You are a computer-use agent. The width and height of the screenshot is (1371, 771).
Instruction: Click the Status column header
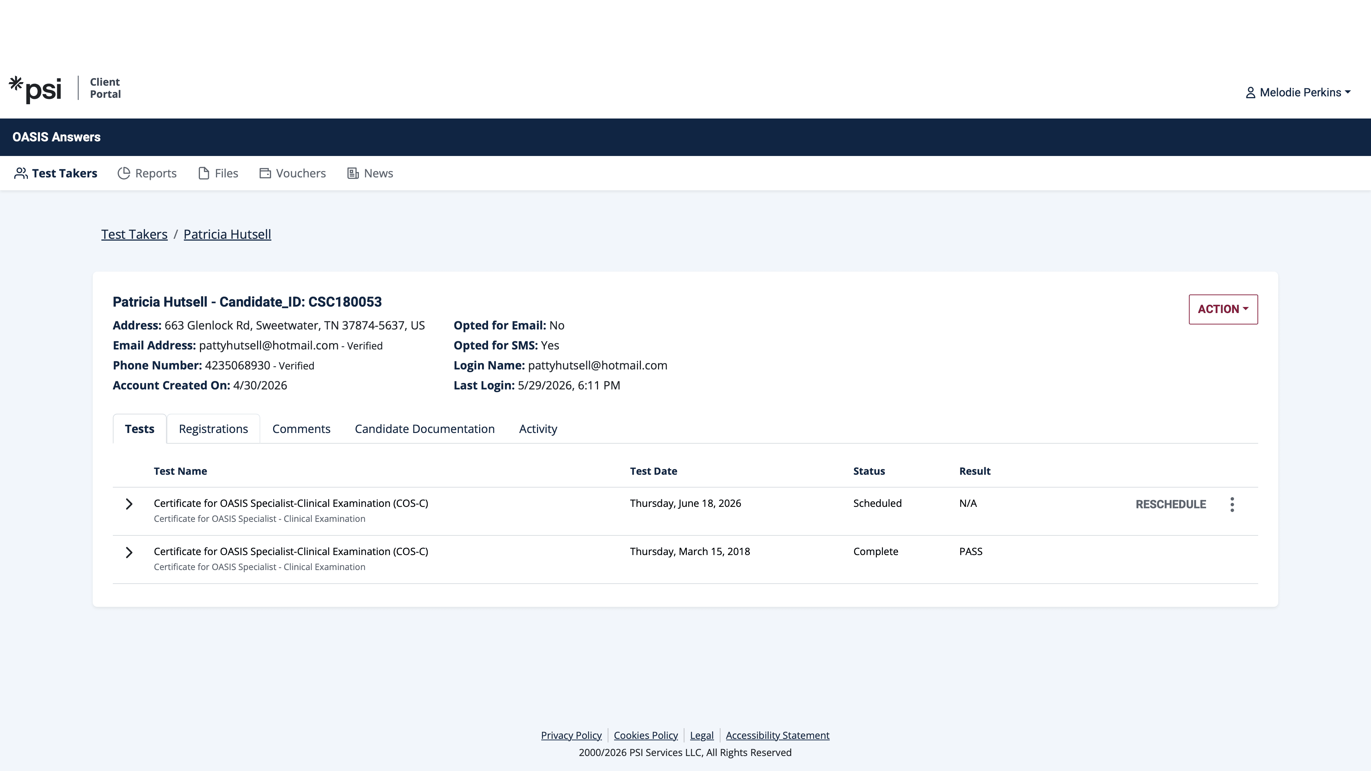tap(869, 472)
